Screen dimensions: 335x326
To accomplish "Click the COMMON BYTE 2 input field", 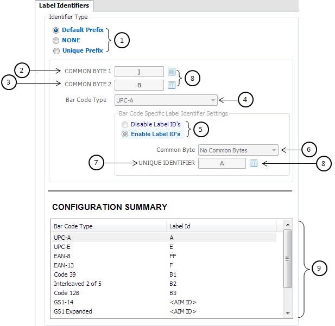I will point(140,85).
